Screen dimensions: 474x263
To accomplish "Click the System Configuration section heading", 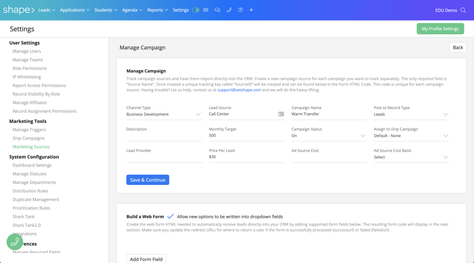I will point(34,157).
